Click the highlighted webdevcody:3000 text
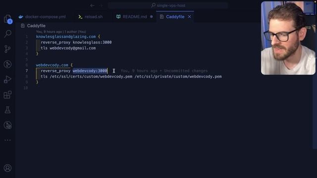The height and width of the screenshot is (178, 317). click(90, 71)
